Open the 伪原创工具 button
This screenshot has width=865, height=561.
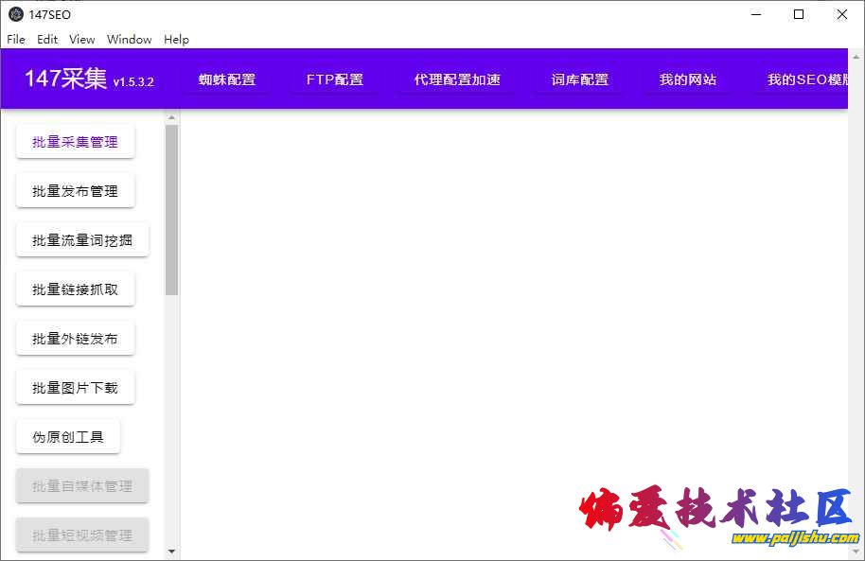(x=68, y=437)
